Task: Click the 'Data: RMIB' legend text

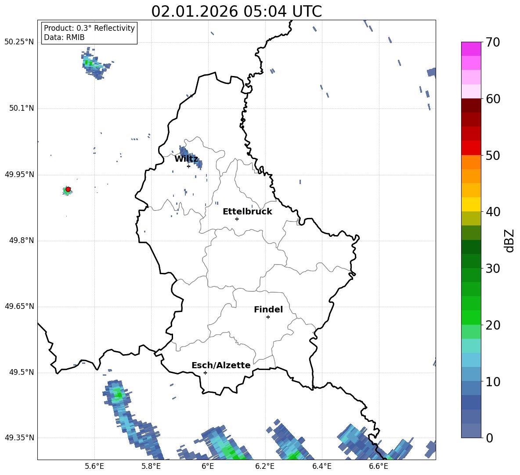Action: click(64, 37)
